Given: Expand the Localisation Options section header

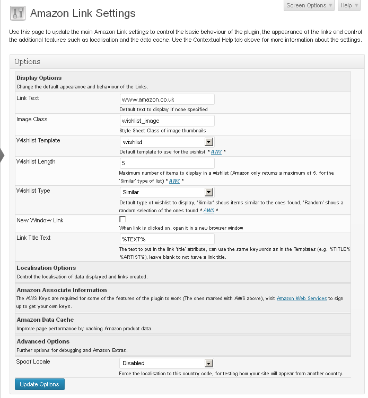Looking at the screenshot, I should (x=183, y=272).
